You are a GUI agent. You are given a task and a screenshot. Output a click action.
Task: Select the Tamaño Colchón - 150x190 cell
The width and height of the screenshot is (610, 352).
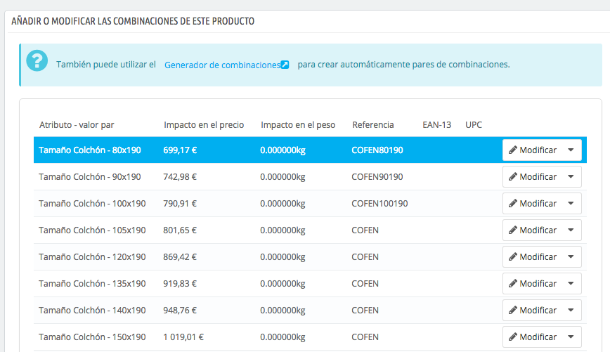click(x=92, y=337)
